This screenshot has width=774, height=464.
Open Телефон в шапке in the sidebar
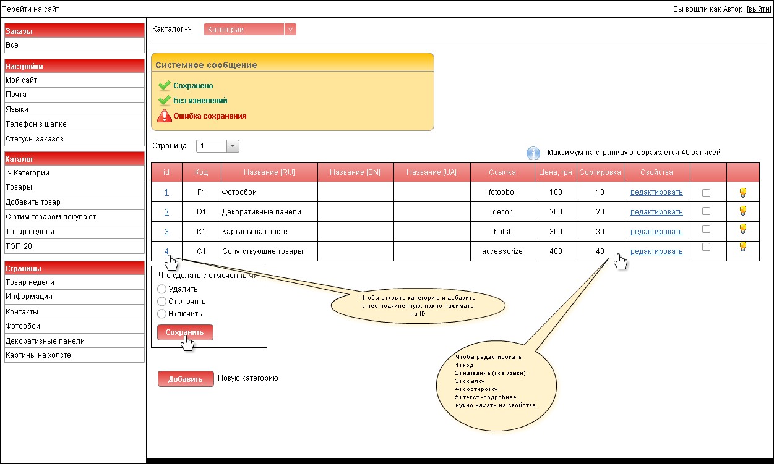pyautogui.click(x=74, y=124)
